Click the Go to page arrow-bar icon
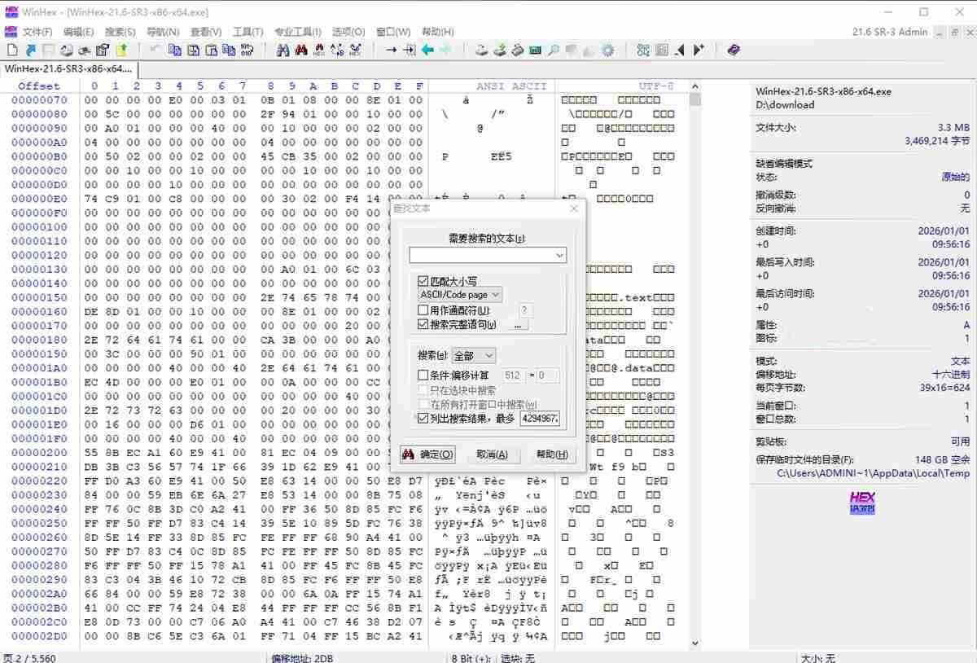 pyautogui.click(x=409, y=50)
